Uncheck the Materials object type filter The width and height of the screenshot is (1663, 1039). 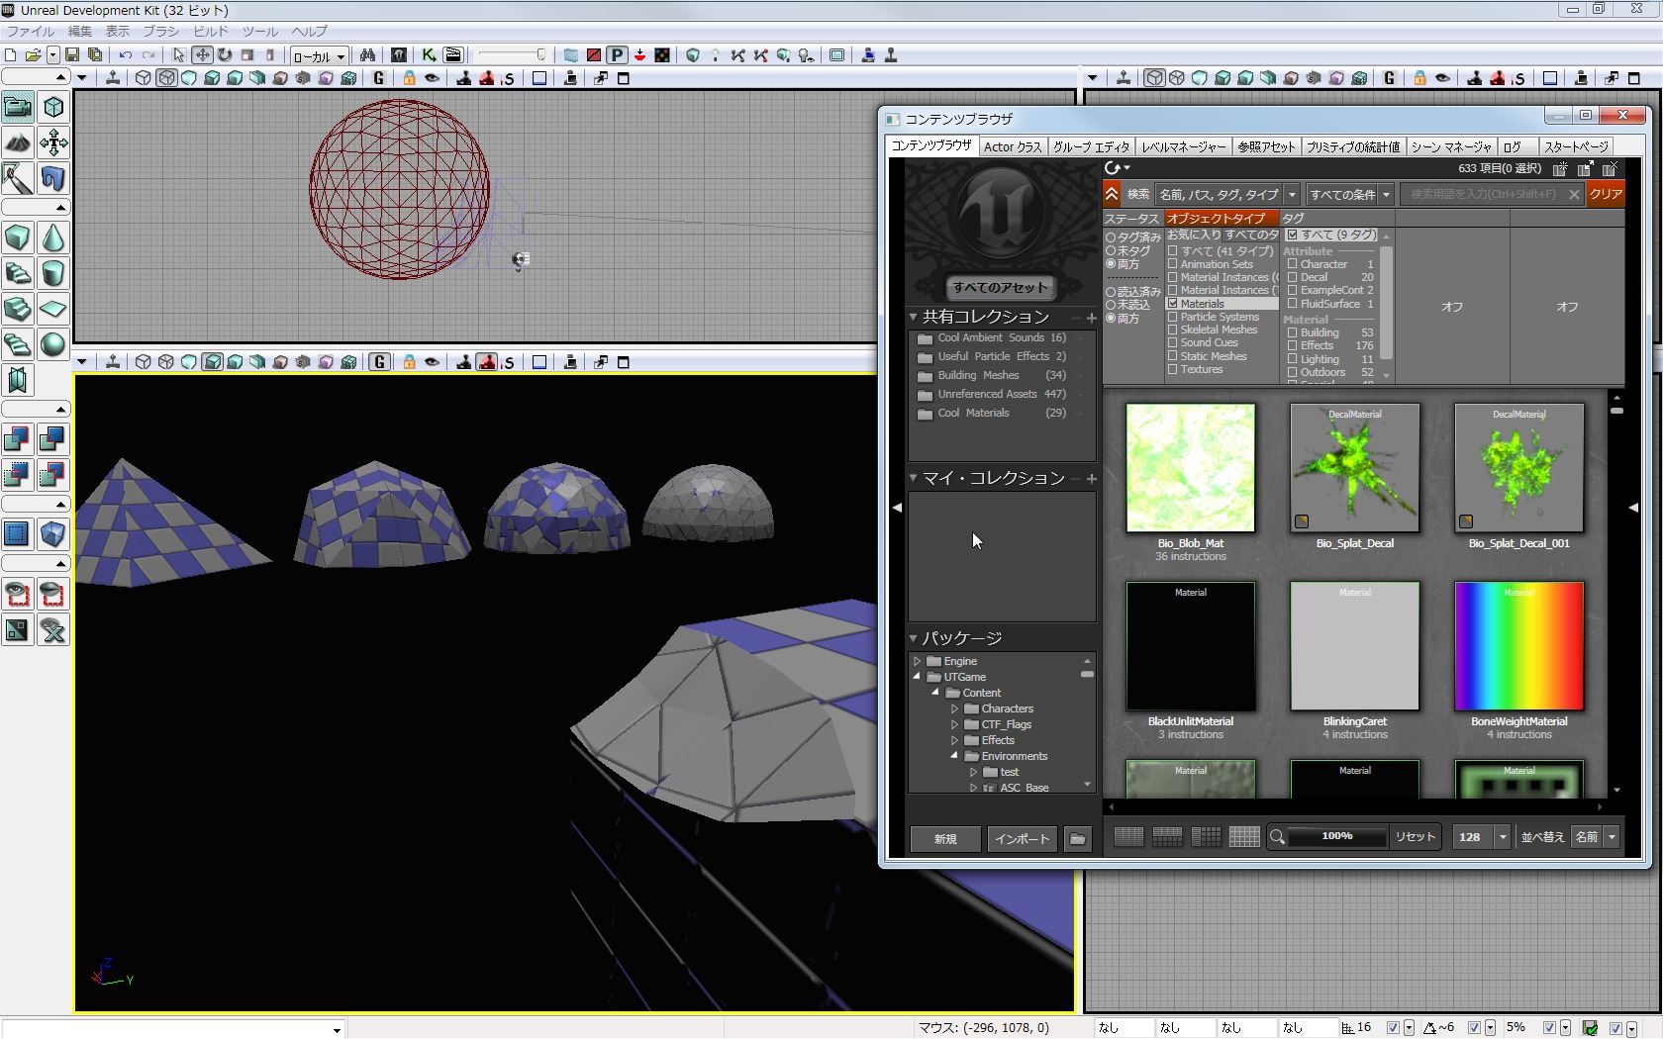pyautogui.click(x=1172, y=304)
